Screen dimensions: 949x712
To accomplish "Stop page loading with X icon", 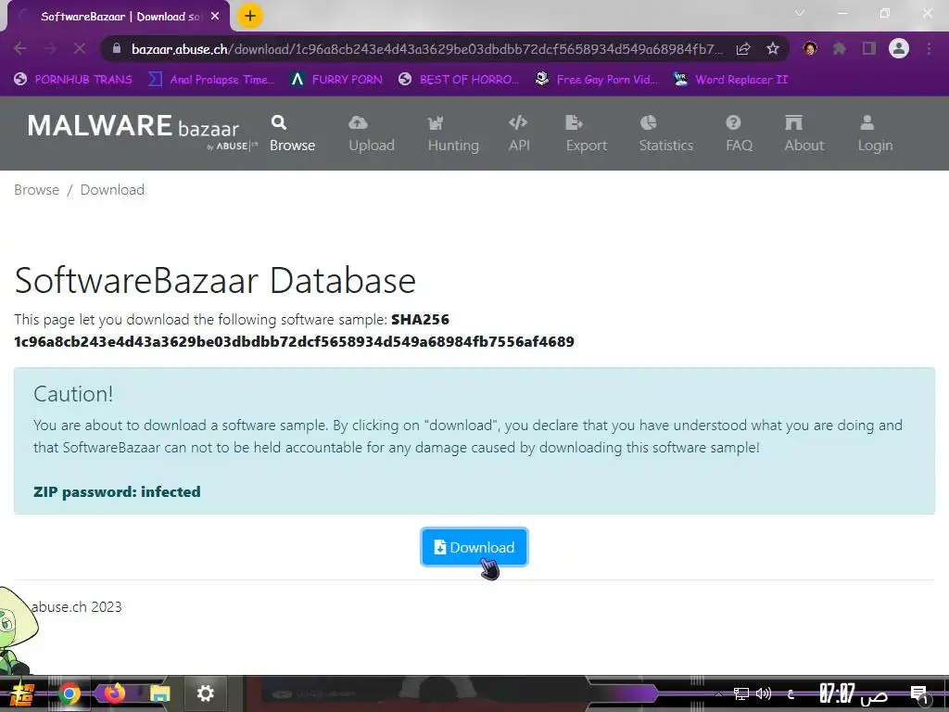I will point(80,48).
